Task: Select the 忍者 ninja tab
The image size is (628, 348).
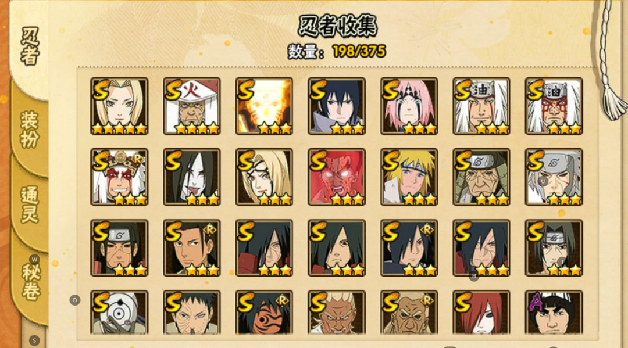Action: 30,46
